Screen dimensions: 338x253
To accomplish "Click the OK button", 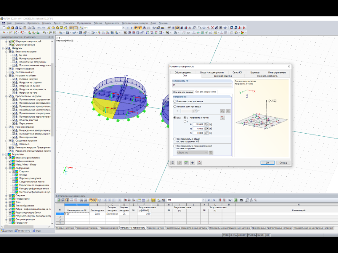I will (x=267, y=162).
